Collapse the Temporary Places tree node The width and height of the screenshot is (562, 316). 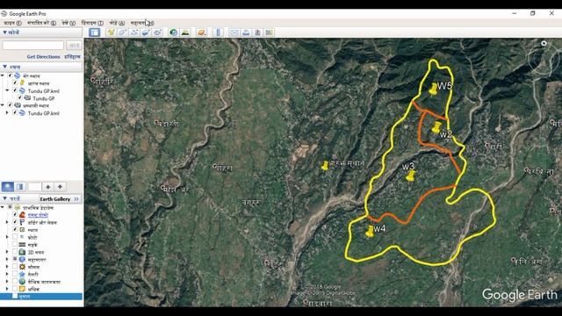tap(3, 105)
